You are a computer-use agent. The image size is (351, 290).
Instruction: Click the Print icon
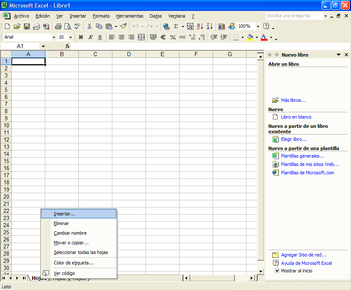[x=58, y=26]
